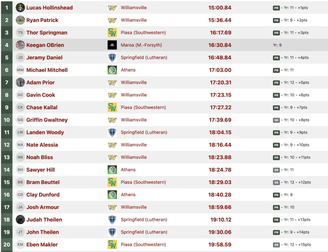Click the CD avatar for Clay Dunford
The height and width of the screenshot is (252, 328).
point(20,195)
